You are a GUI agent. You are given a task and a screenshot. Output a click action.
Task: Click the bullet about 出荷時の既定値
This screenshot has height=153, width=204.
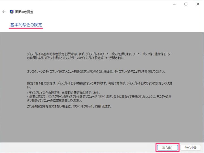[x=64, y=93]
